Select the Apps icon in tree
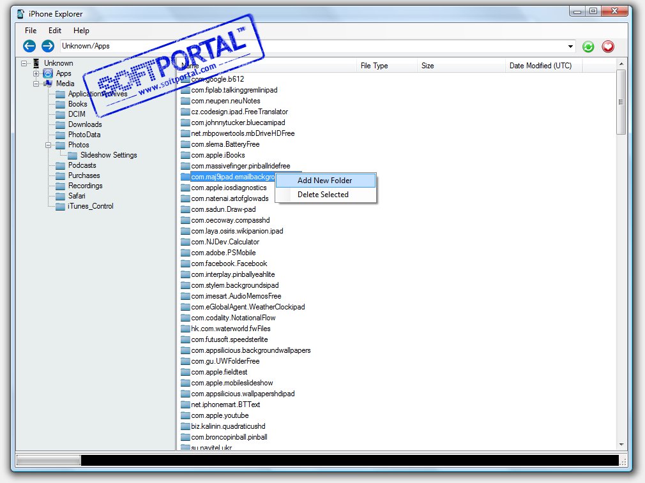The height and width of the screenshot is (483, 645). (48, 73)
